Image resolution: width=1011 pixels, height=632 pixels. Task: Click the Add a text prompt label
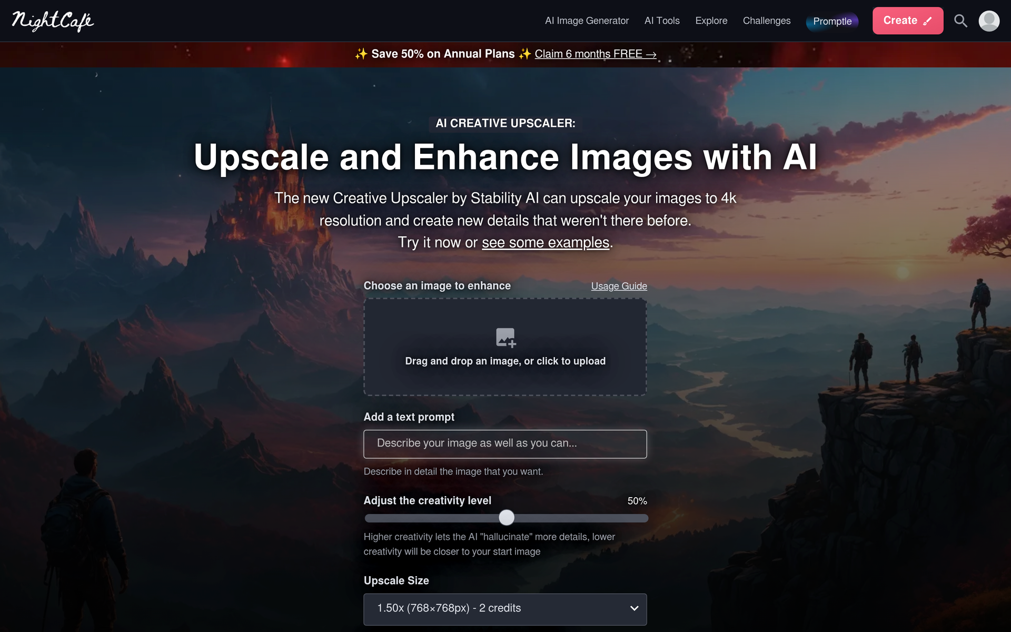(409, 417)
